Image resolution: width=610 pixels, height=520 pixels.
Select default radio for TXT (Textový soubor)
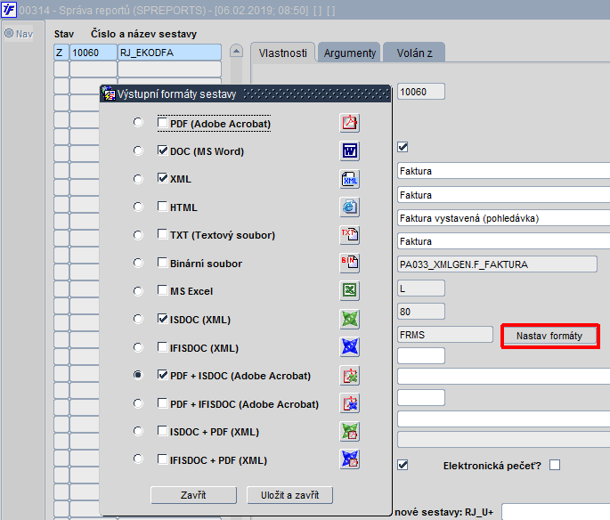[138, 235]
